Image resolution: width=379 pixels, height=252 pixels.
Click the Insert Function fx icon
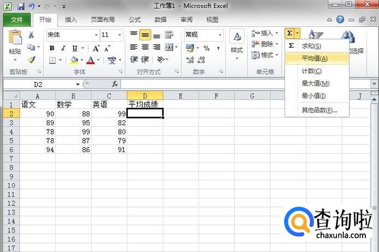115,84
